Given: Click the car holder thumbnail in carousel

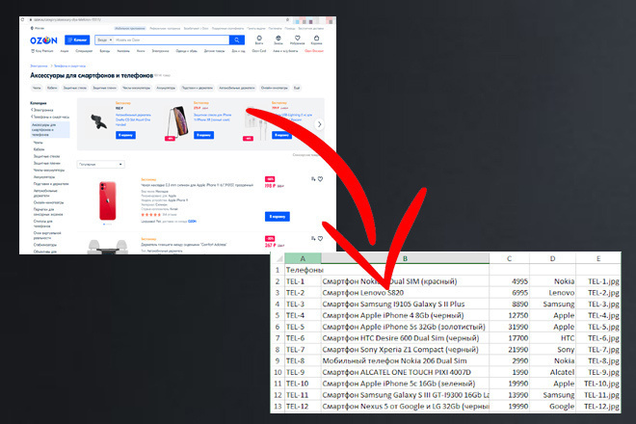Looking at the screenshot, I should pos(98,122).
